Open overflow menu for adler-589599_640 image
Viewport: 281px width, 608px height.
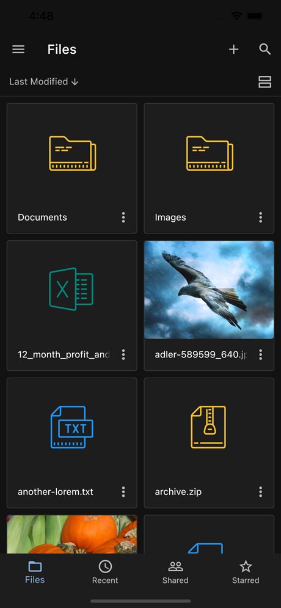(260, 354)
